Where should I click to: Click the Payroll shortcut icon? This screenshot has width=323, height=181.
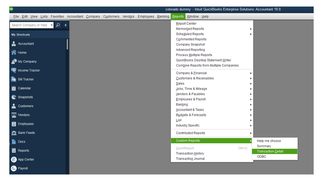pos(14,168)
